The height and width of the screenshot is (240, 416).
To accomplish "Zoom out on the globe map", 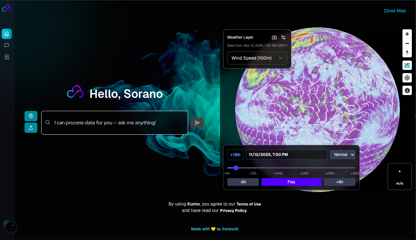I will (x=407, y=43).
